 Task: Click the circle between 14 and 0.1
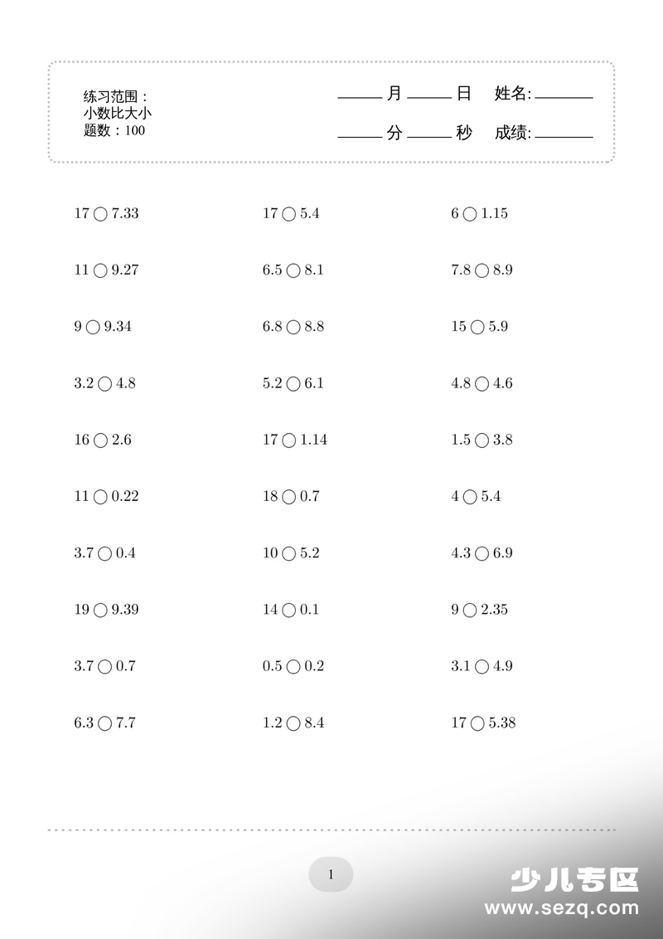(289, 611)
